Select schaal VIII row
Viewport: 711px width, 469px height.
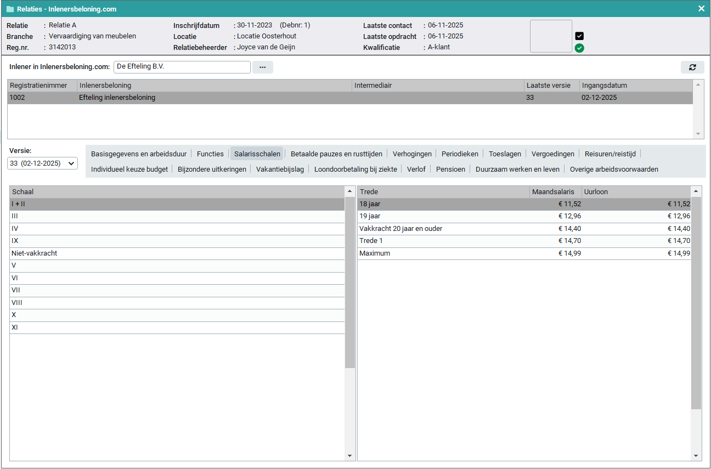coord(17,303)
